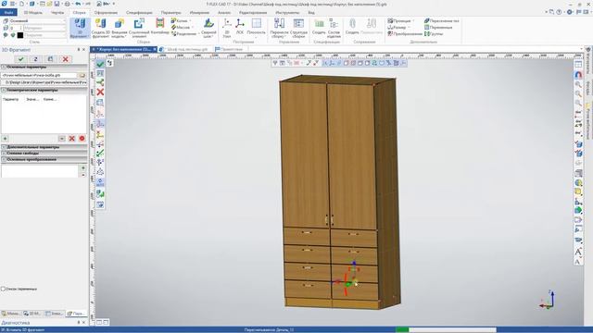The image size is (593, 333).
Task: Click the Переменные button
Action: pos(438,27)
